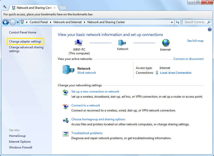
Task: Open Network and Internet from the breadcrumb
Action: point(67,22)
